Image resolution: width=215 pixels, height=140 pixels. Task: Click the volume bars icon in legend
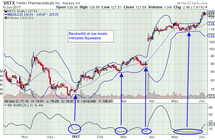(6, 18)
